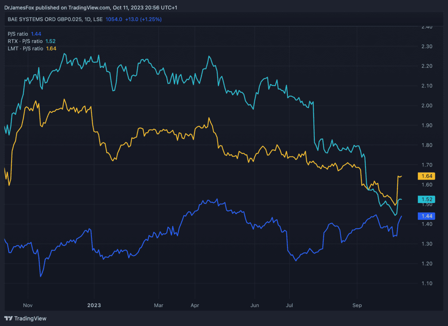Click the 2.30 mark on price axis
The height and width of the screenshot is (326, 448).
tap(426, 46)
